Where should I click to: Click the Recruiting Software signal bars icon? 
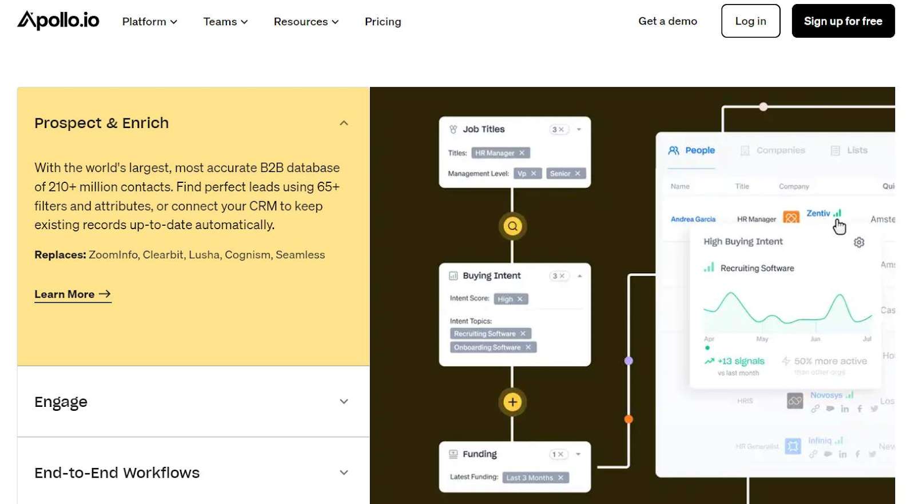(x=709, y=267)
